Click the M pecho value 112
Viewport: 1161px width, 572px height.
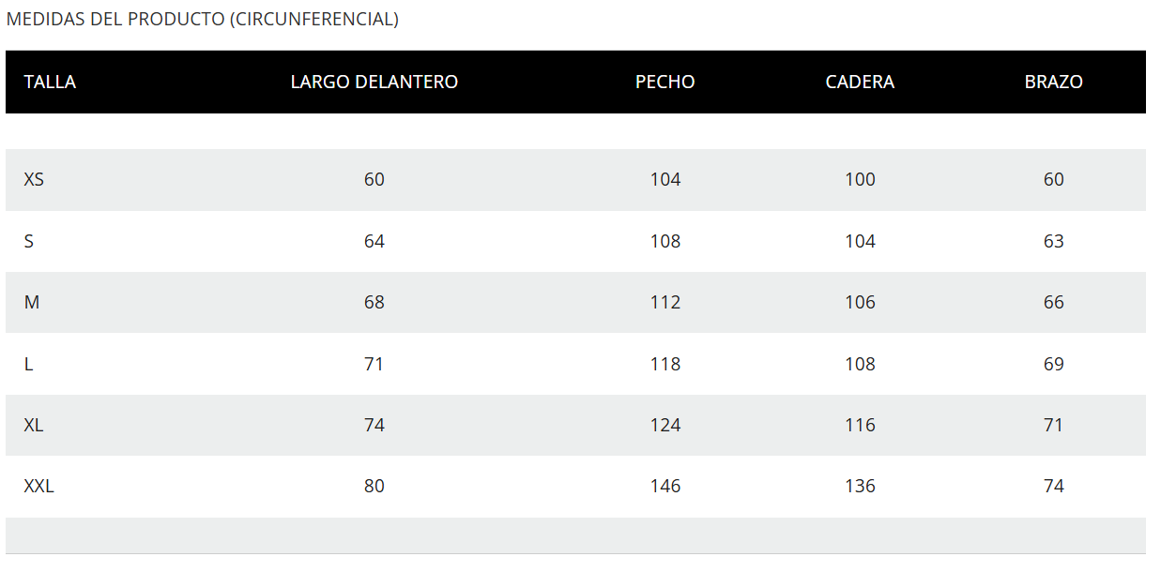[665, 302]
